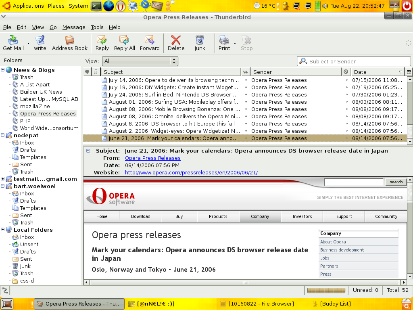Click the status bar progress meter
Image resolution: width=413 pixels, height=310 pixels.
point(326,290)
